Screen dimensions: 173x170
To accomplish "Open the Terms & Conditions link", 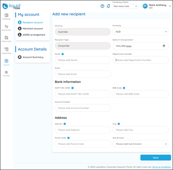I will 161,167.
